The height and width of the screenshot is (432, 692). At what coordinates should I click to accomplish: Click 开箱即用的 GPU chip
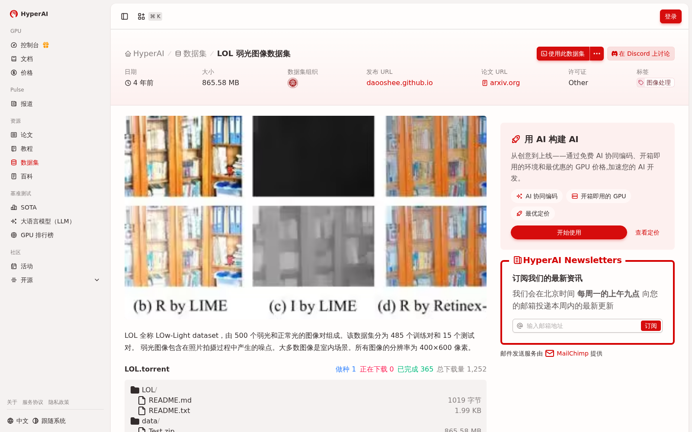(x=599, y=196)
